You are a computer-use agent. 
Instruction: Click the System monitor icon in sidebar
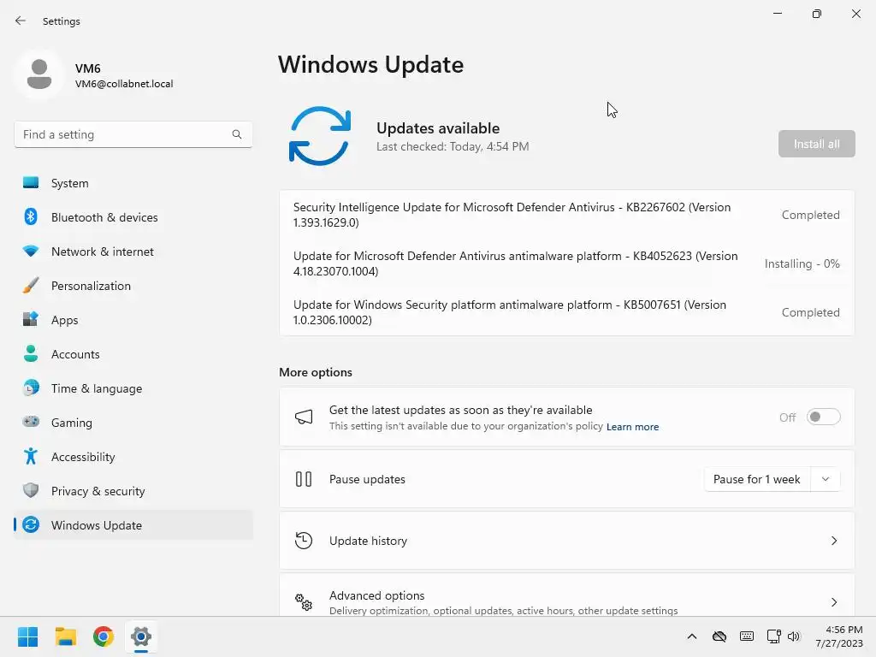pyautogui.click(x=31, y=183)
